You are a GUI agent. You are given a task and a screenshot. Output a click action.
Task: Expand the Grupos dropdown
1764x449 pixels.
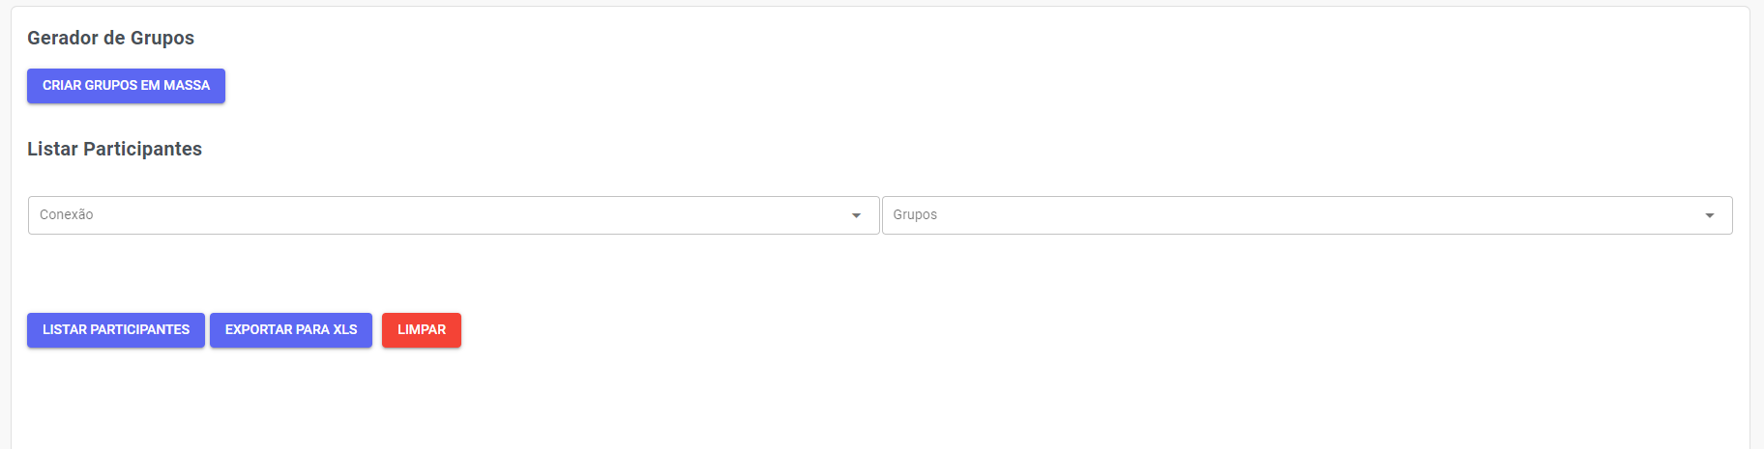point(1306,215)
